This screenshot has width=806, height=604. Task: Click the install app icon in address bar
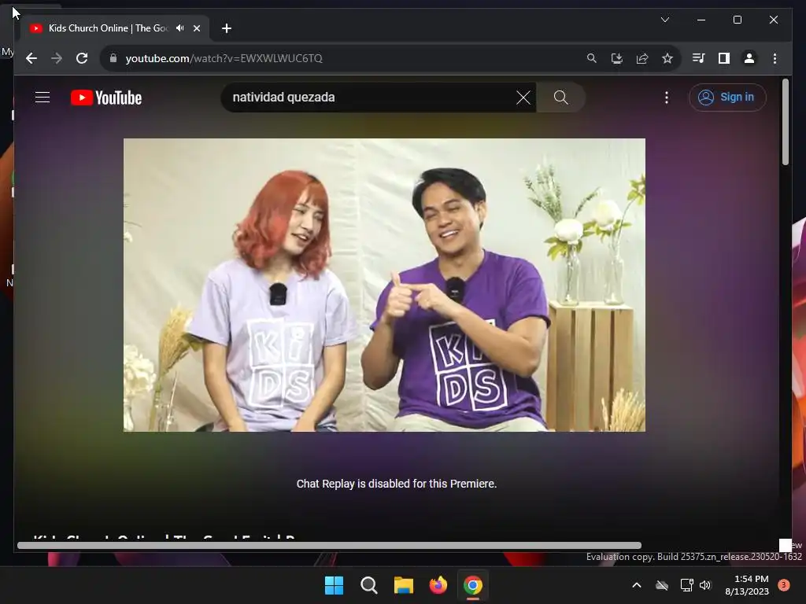(x=617, y=58)
